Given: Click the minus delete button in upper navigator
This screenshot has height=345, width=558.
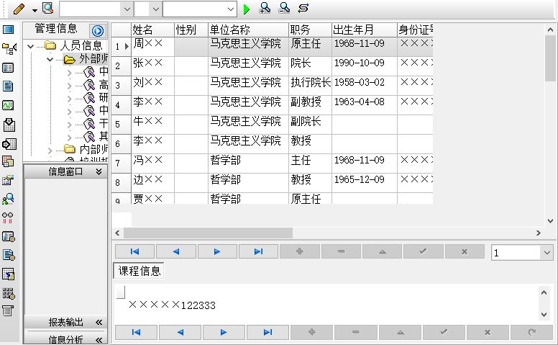Looking at the screenshot, I should pyautogui.click(x=341, y=251).
